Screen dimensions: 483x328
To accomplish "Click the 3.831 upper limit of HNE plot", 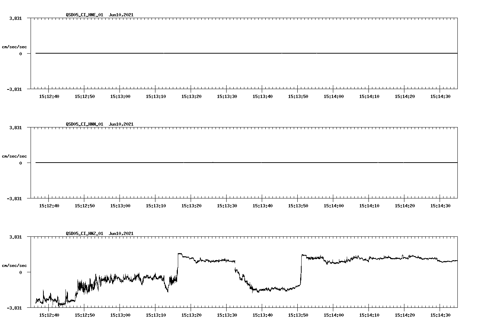I will [15, 18].
